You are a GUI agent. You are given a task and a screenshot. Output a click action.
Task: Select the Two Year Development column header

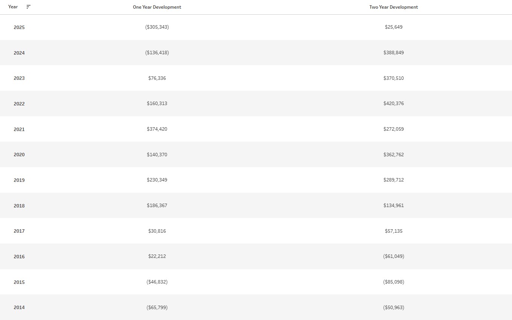[393, 7]
